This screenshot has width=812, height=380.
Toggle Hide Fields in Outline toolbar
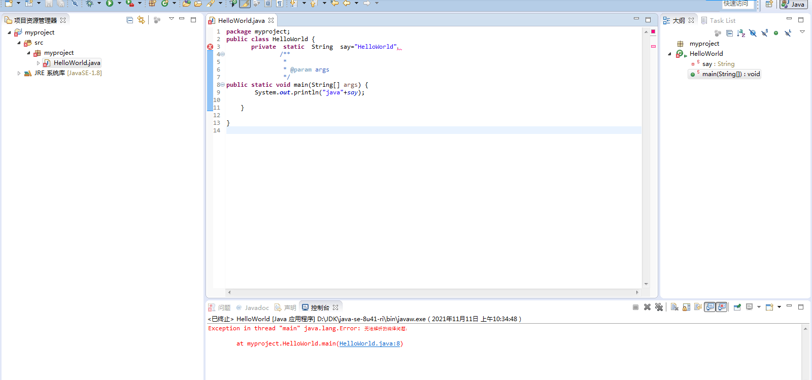click(x=753, y=33)
